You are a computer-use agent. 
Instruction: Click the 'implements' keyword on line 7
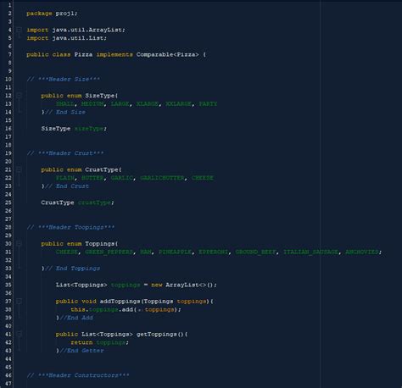point(114,54)
